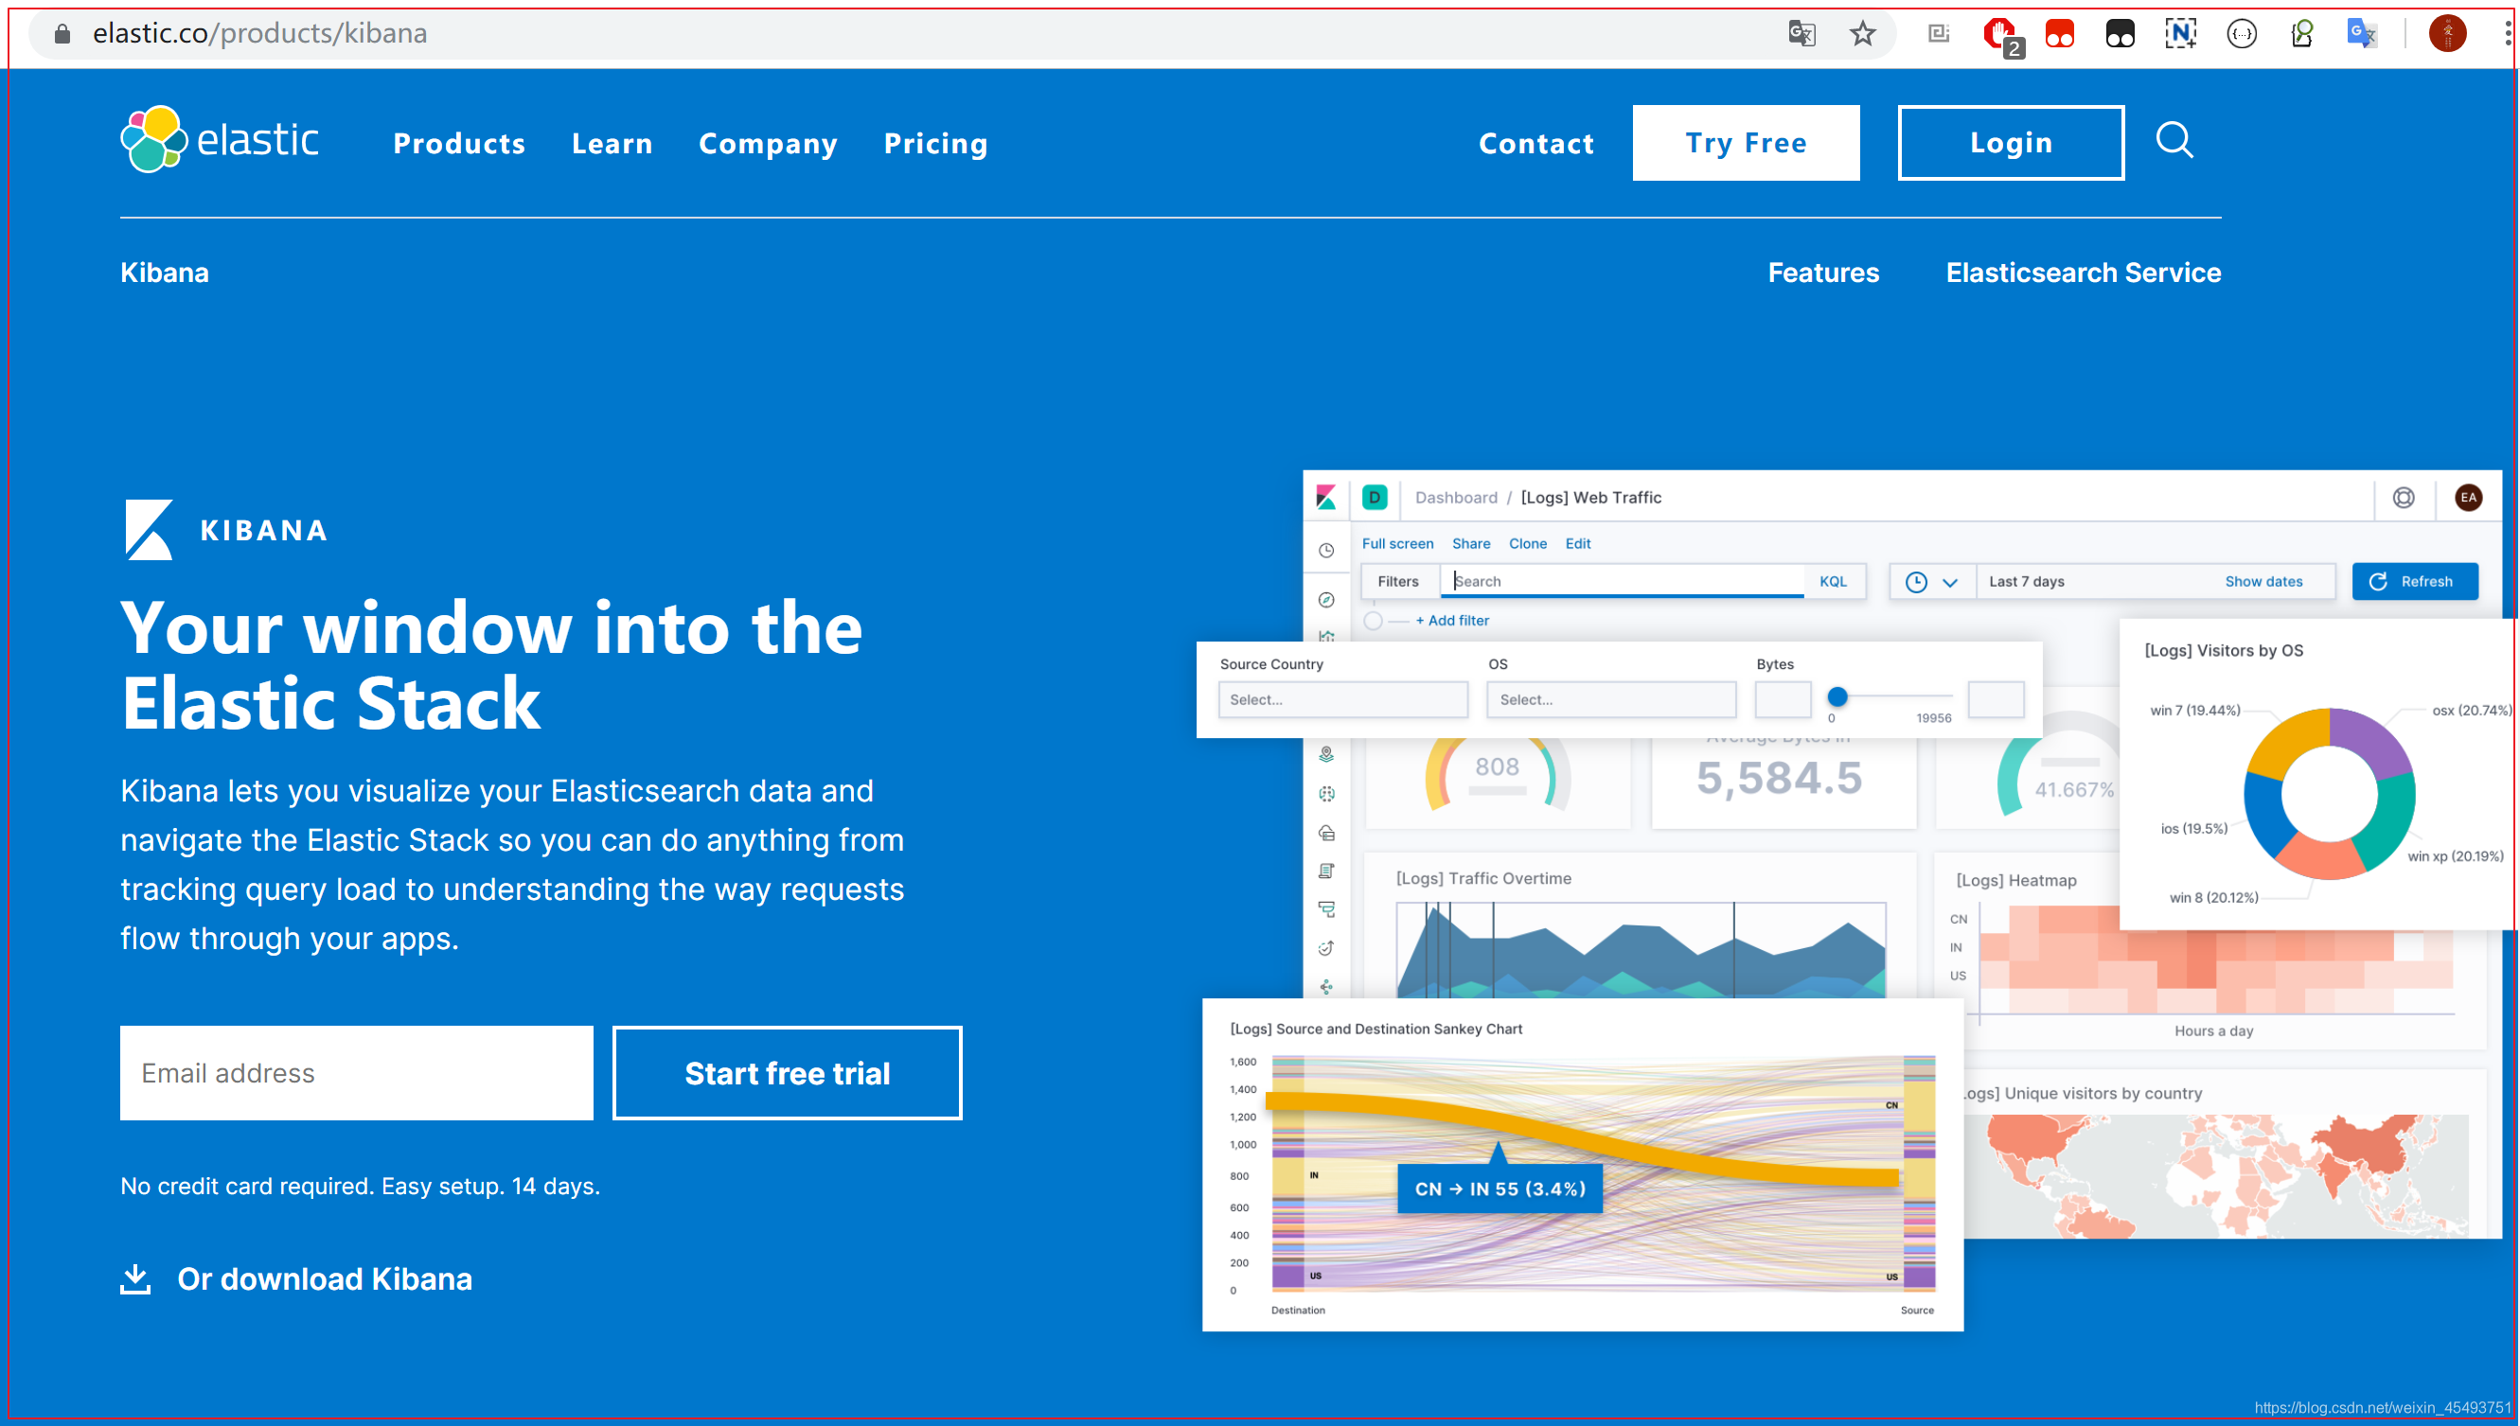This screenshot has width=2520, height=1426.
Task: Open the Elasticsearch Service tab
Action: click(2082, 273)
